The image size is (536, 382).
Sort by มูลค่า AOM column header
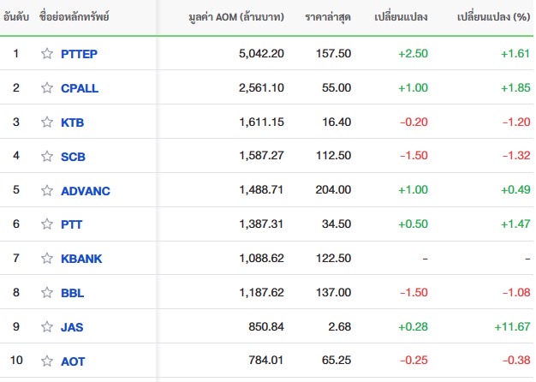pos(236,16)
